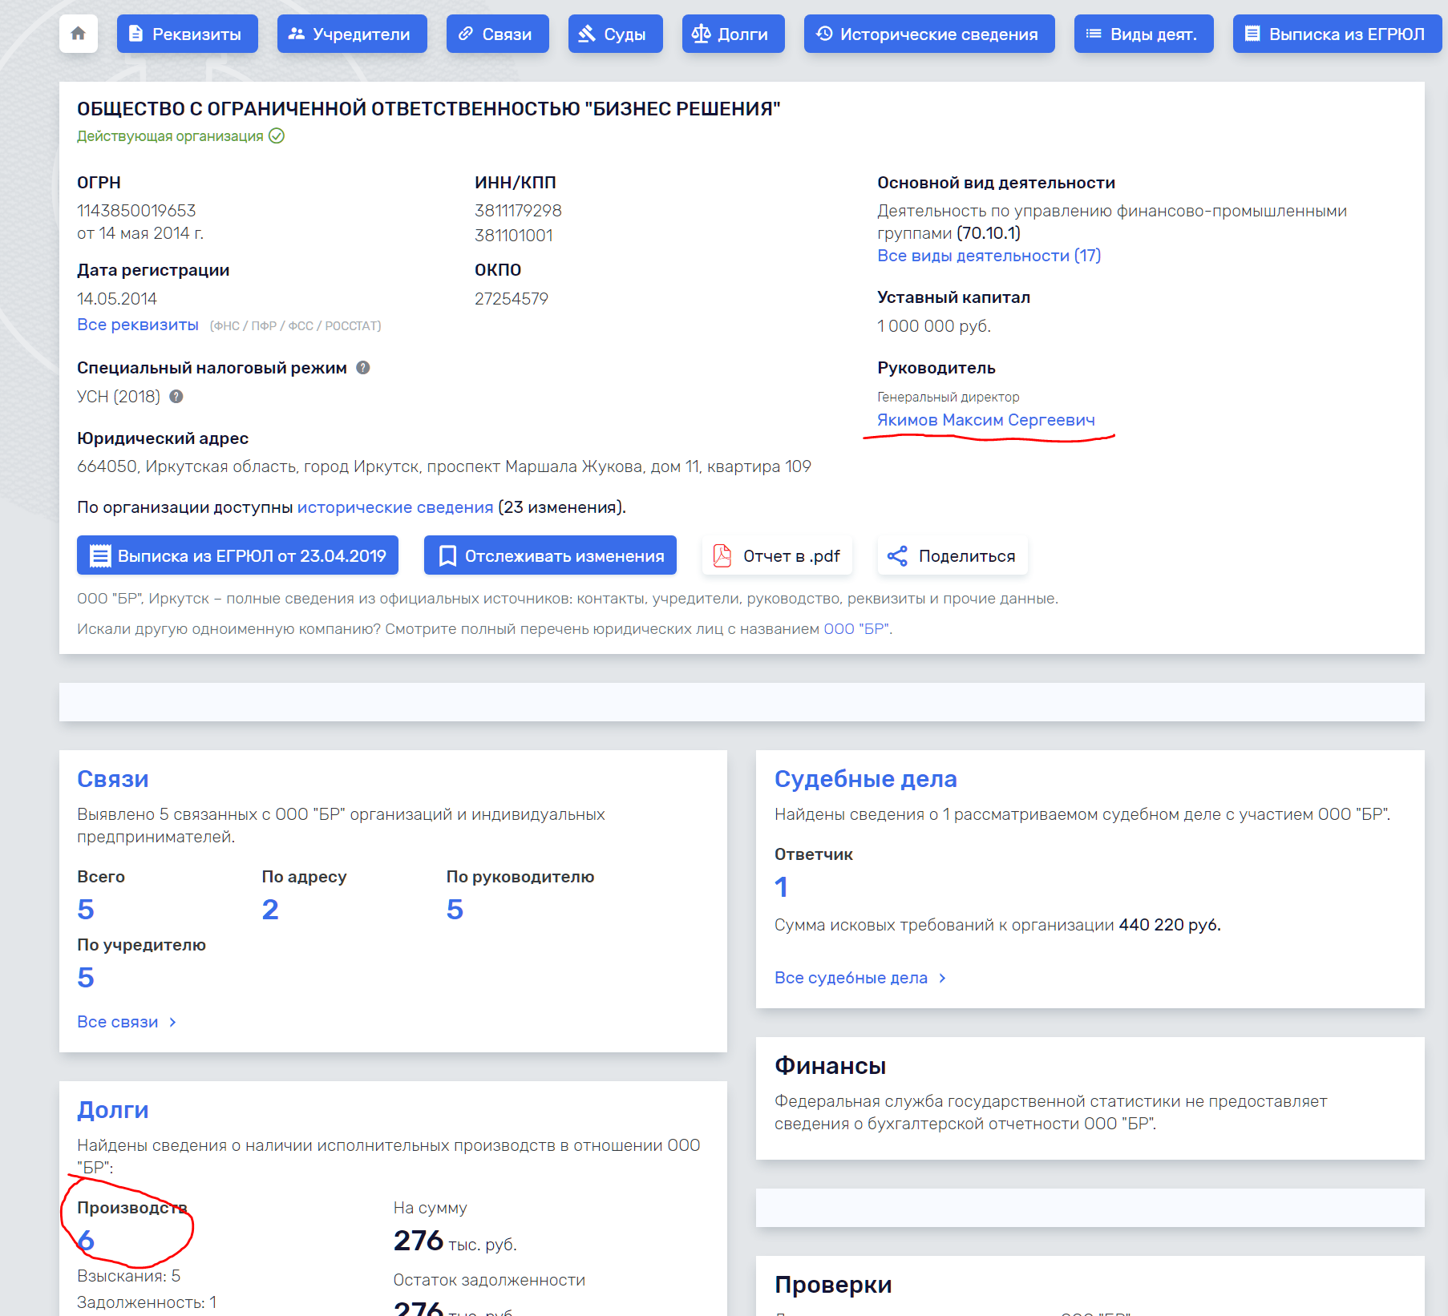Screen dimensions: 1448x1316
Task: Click the scales icon on Долги tab
Action: pyautogui.click(x=701, y=34)
